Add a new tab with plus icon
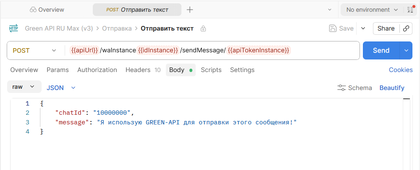420x170 pixels. (x=190, y=10)
